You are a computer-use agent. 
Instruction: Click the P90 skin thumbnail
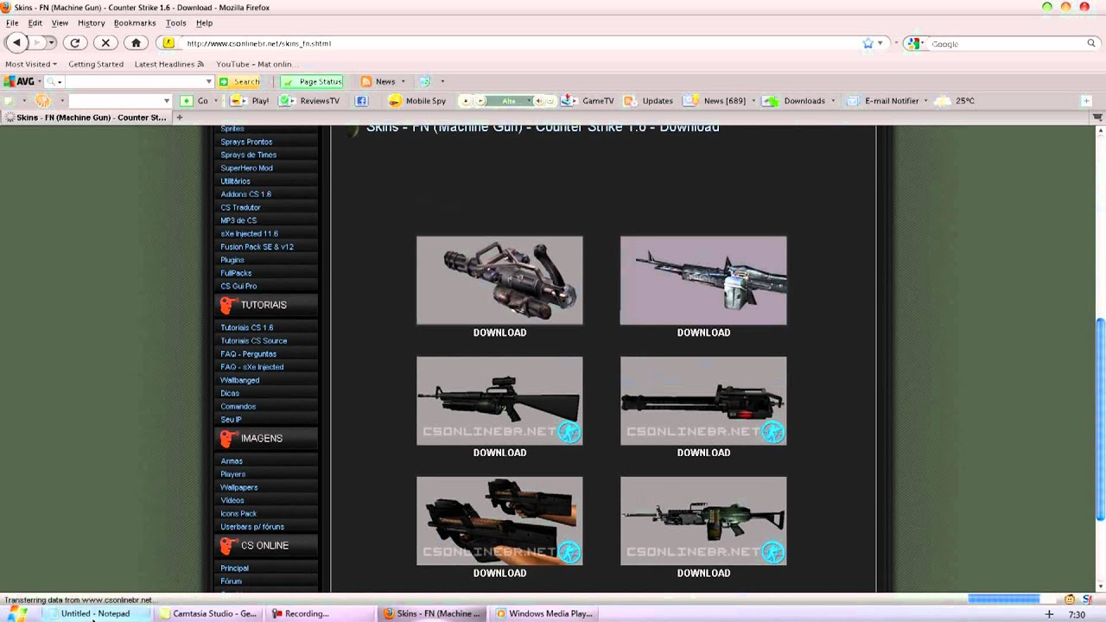(499, 521)
